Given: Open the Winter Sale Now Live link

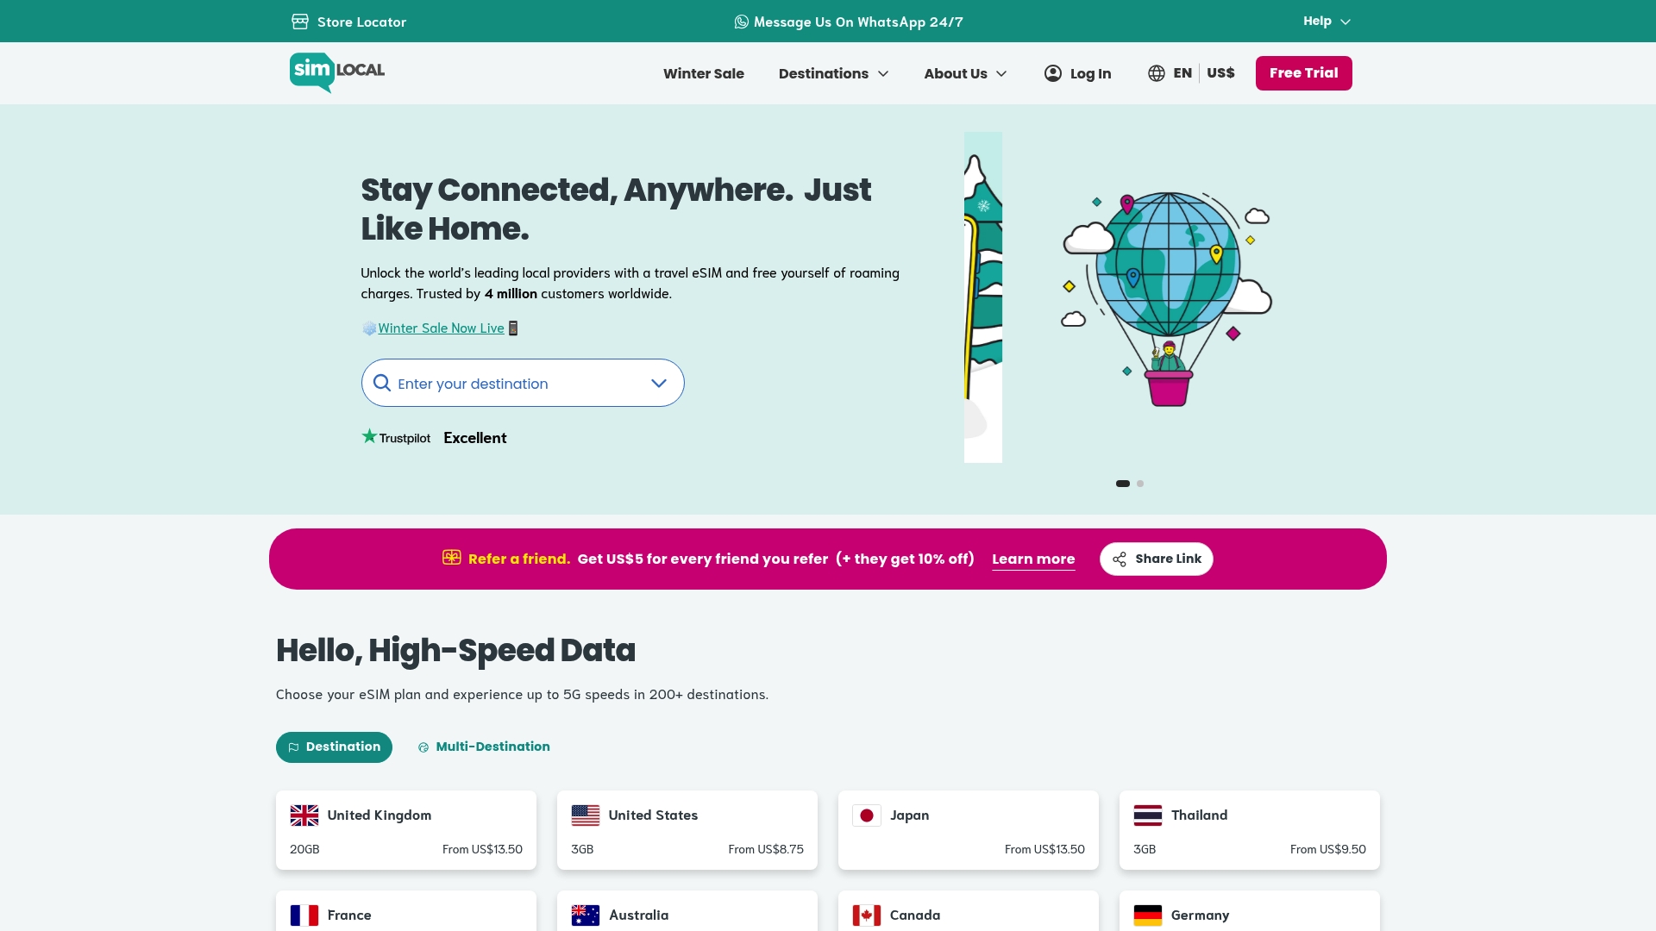Looking at the screenshot, I should pos(441,328).
